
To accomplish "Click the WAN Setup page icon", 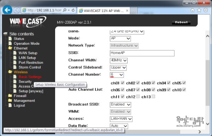I will [x=15, y=53].
